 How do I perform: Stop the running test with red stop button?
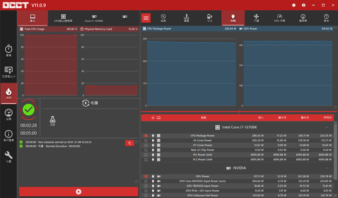[78, 191]
